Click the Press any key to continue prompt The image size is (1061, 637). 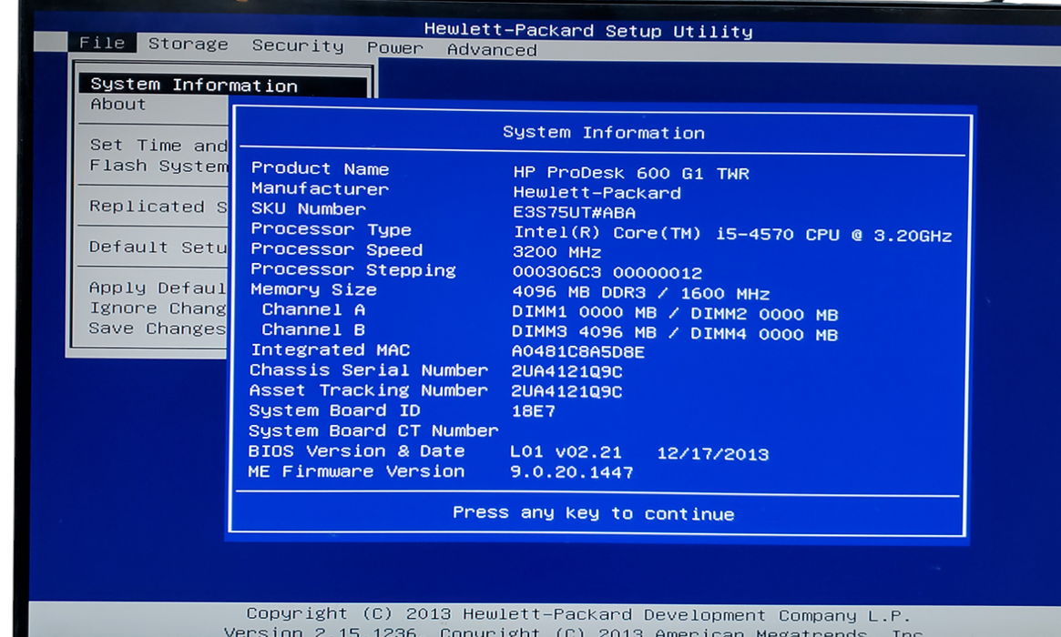click(x=594, y=513)
